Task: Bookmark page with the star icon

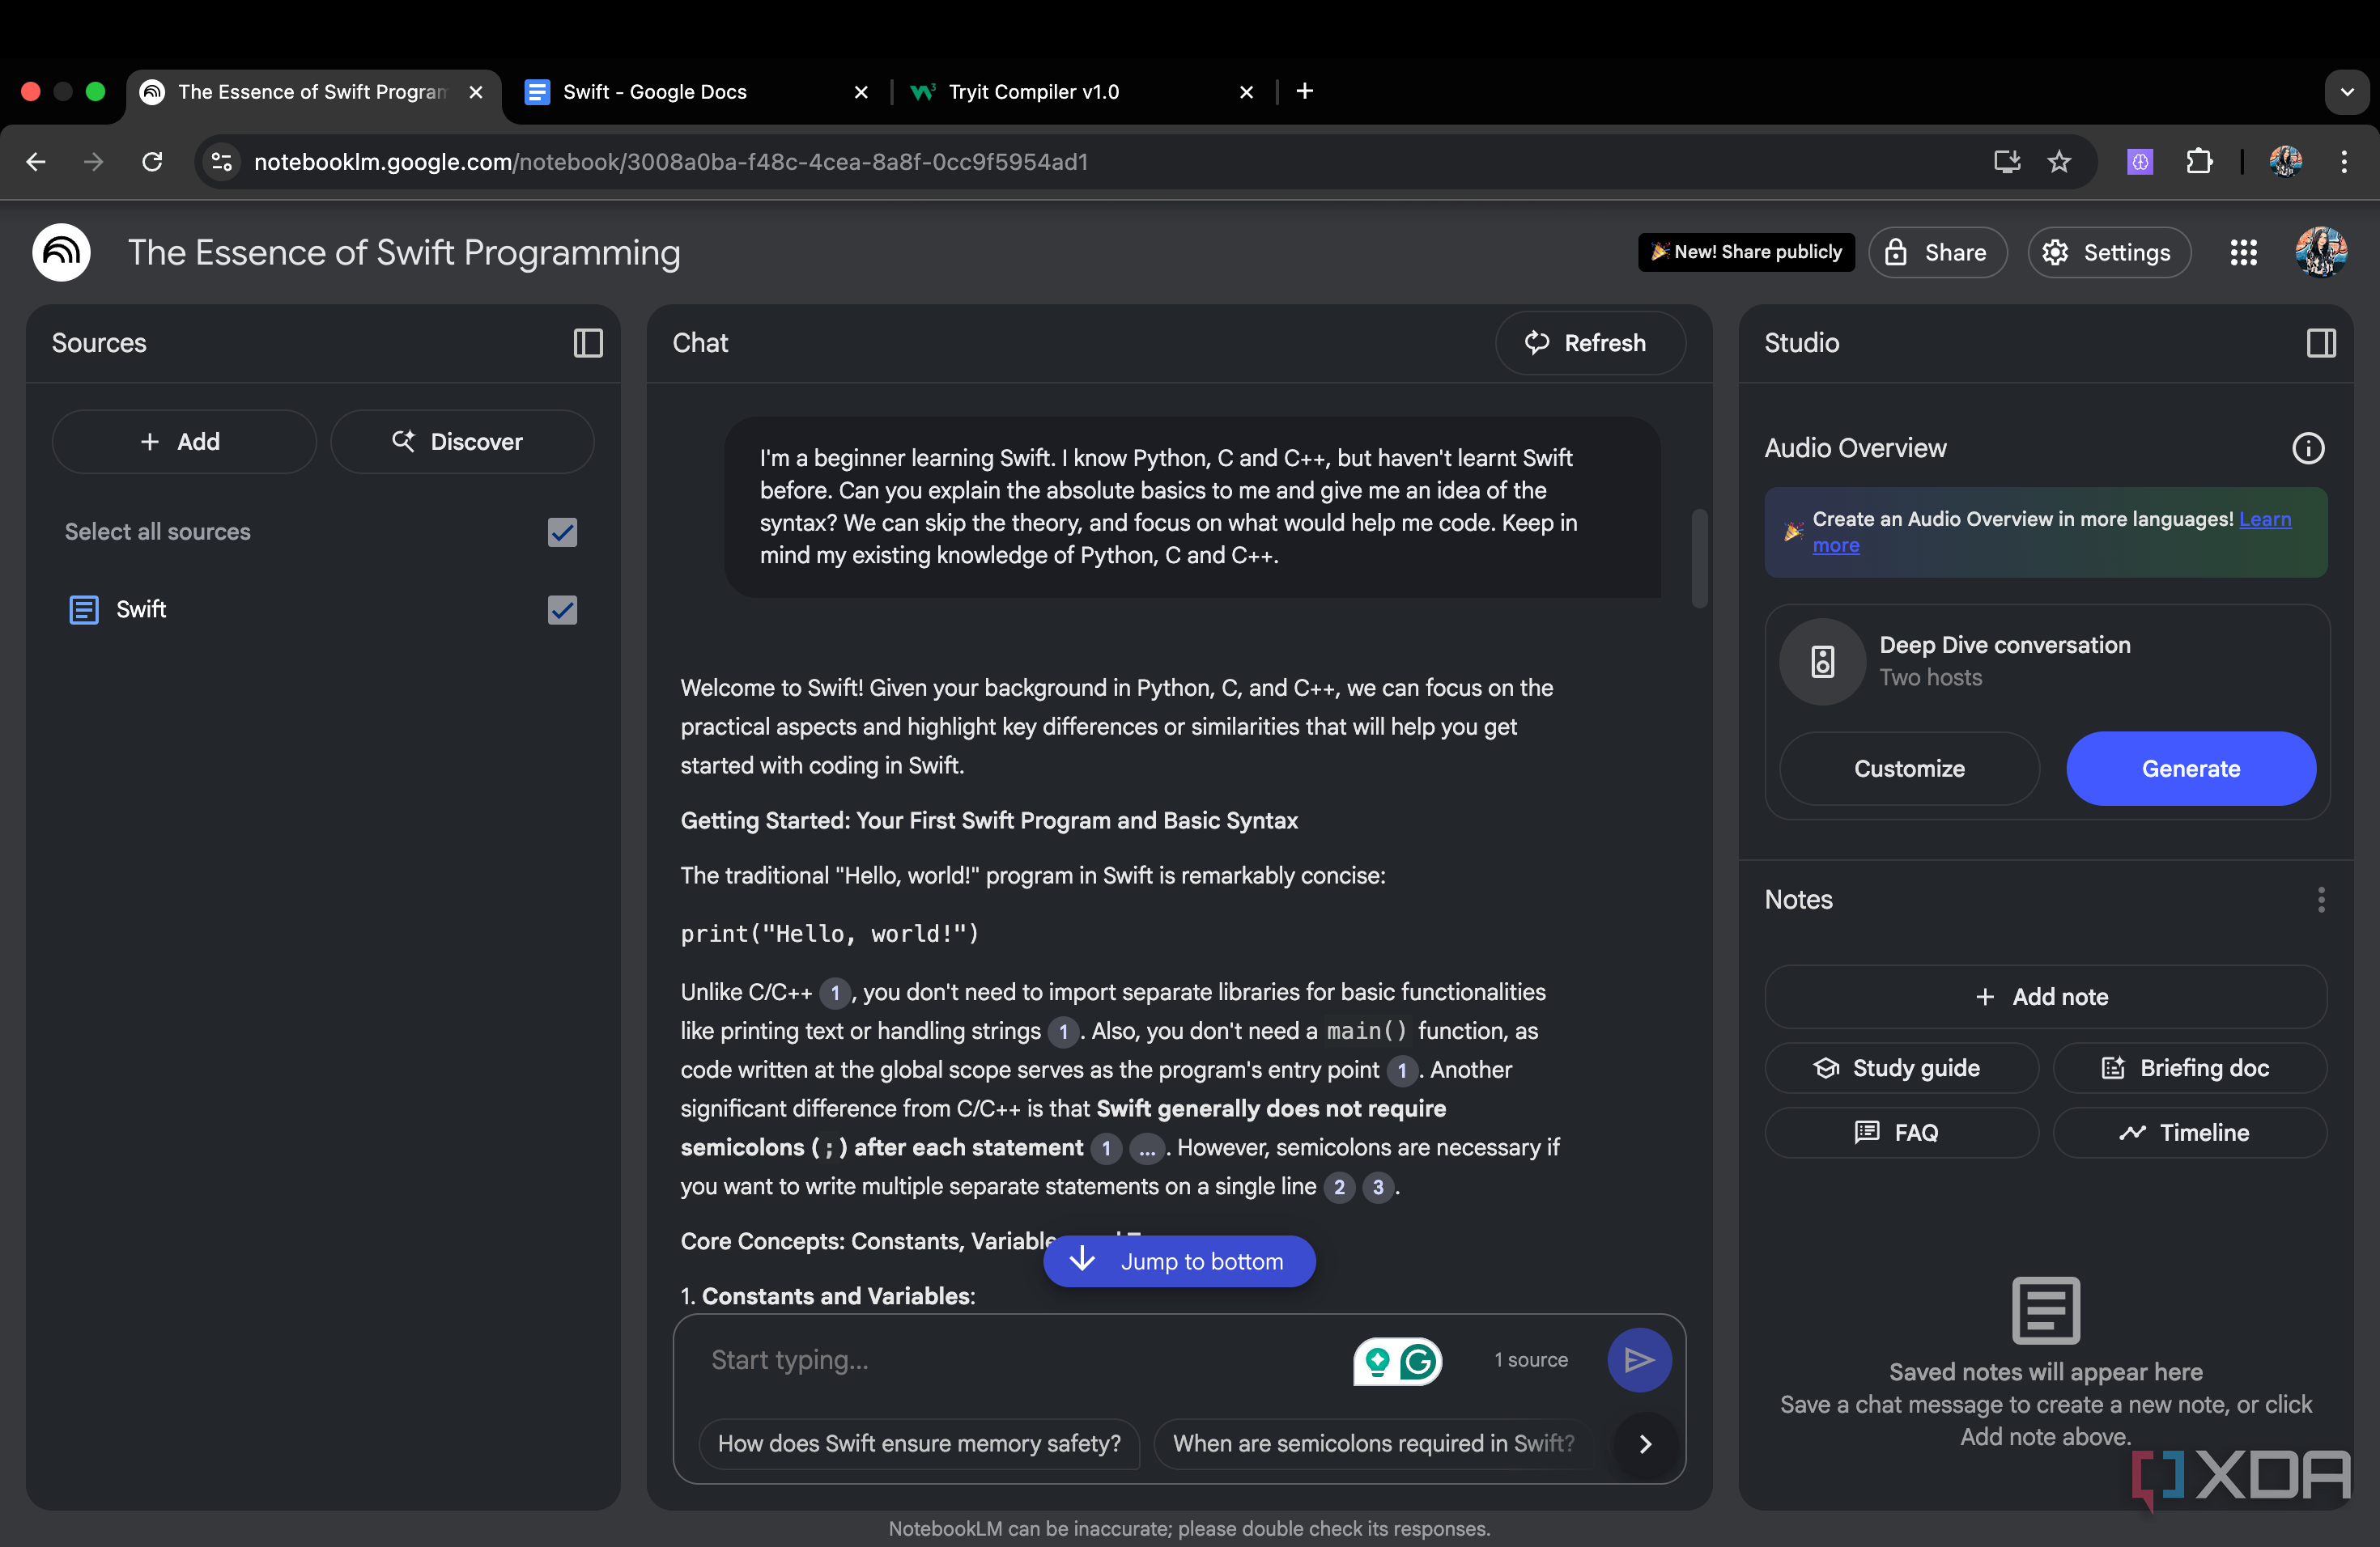Action: click(2059, 161)
